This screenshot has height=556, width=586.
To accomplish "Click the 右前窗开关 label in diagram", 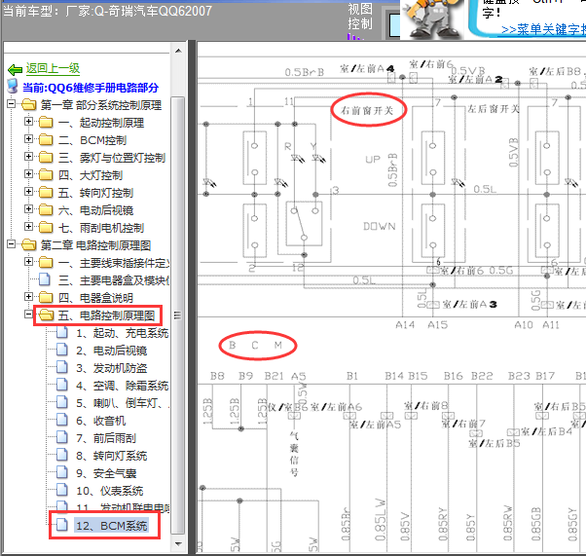I will (367, 110).
